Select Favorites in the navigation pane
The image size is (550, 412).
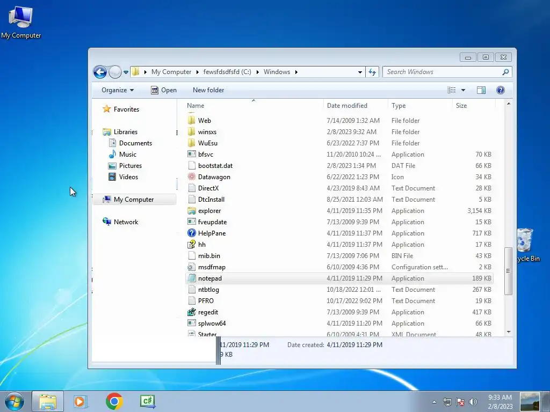[121, 109]
